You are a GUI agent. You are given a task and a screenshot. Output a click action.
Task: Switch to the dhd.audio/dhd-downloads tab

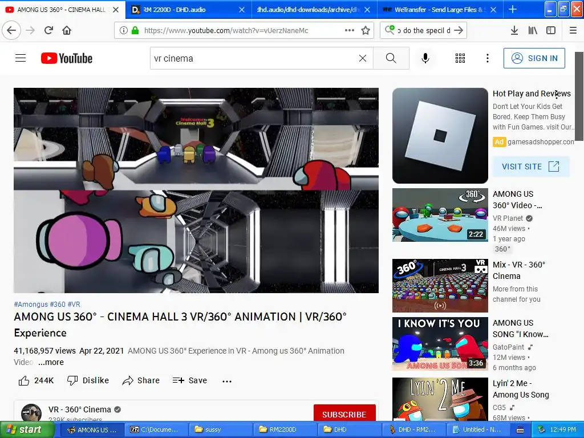(x=314, y=10)
